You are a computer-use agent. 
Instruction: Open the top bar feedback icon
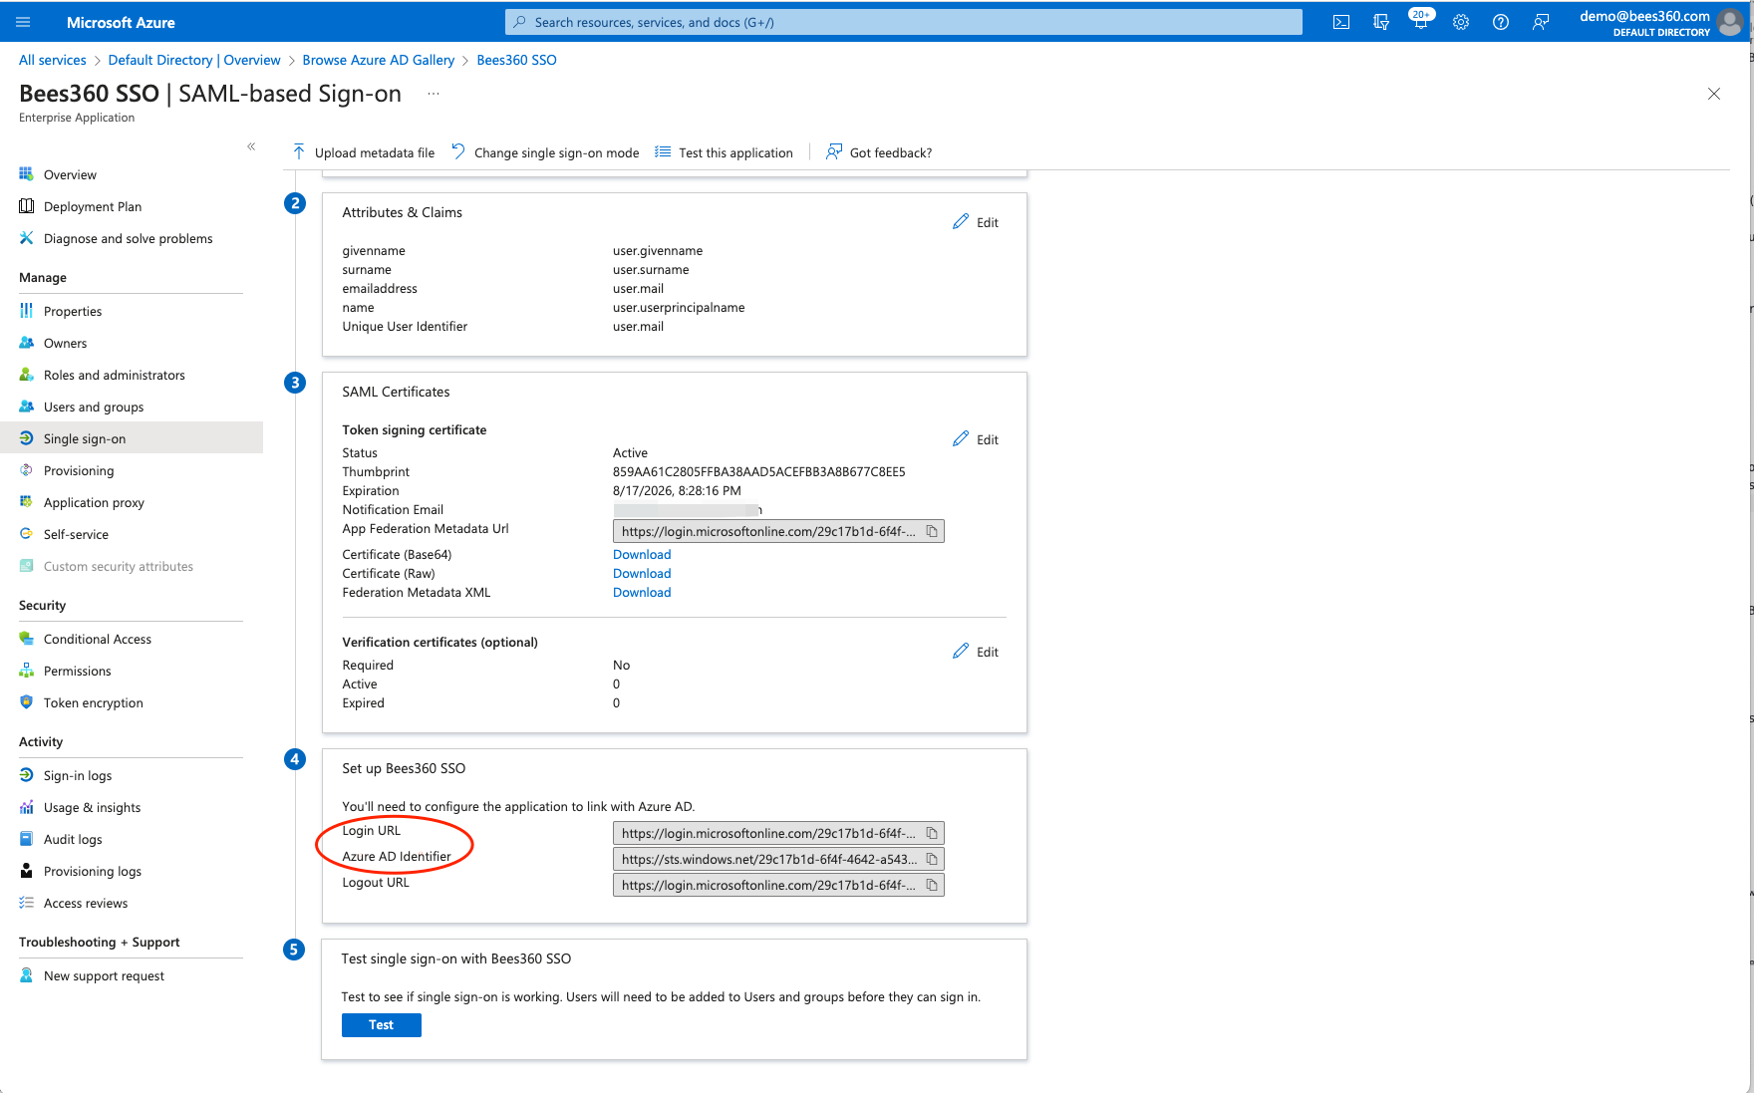pyautogui.click(x=1541, y=22)
